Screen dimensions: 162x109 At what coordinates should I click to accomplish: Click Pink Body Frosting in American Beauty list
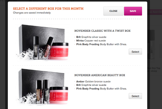101,89
